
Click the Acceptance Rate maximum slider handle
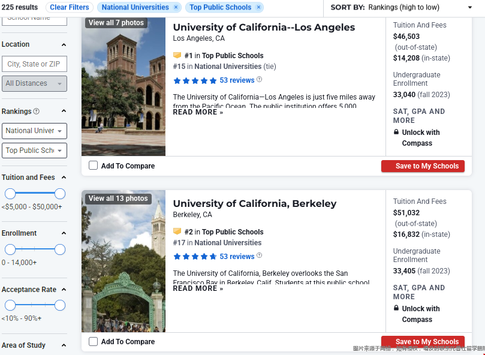click(x=60, y=305)
